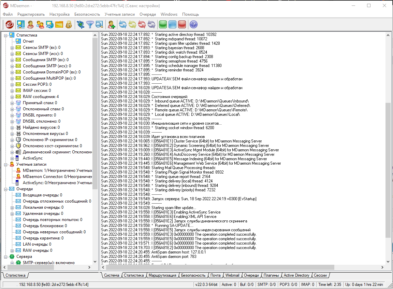Click the computer monitor and tower toolbar icon
Screen dimensions: 393x289
tap(21, 25)
